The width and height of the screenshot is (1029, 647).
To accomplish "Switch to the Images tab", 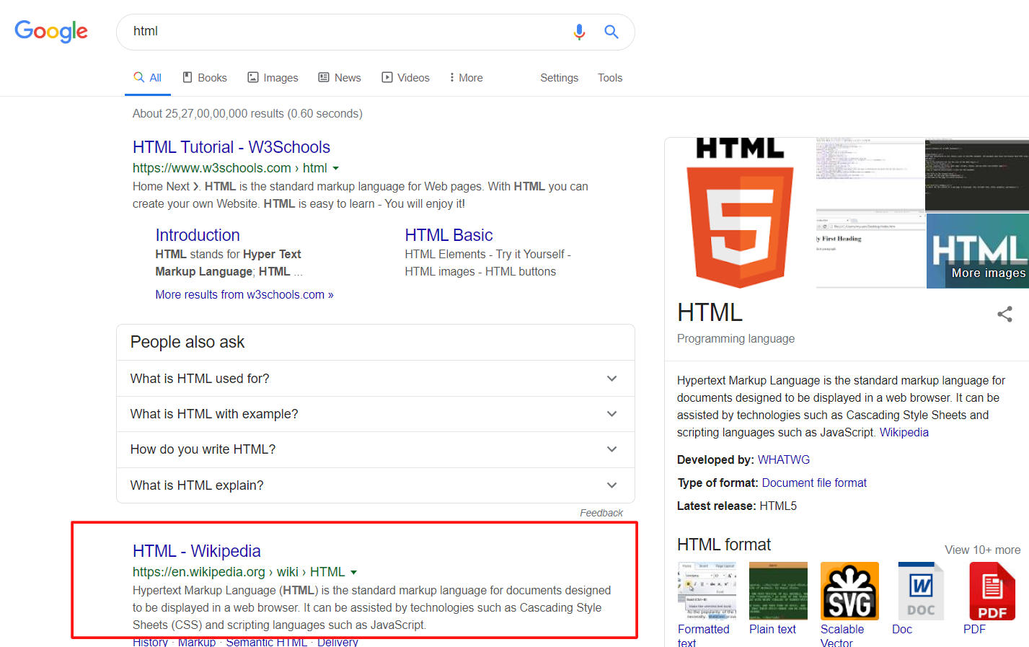I will [x=273, y=77].
